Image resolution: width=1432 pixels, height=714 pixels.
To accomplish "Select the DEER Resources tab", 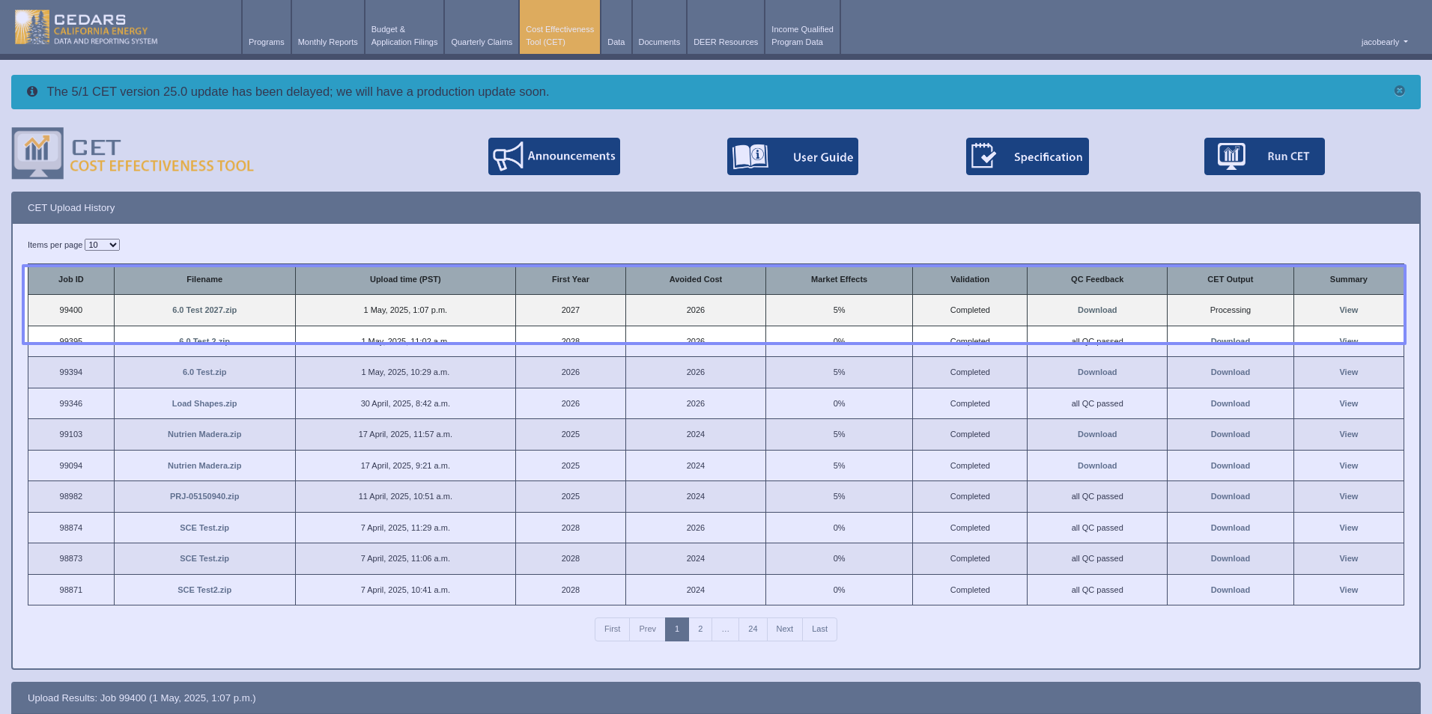I will point(725,42).
